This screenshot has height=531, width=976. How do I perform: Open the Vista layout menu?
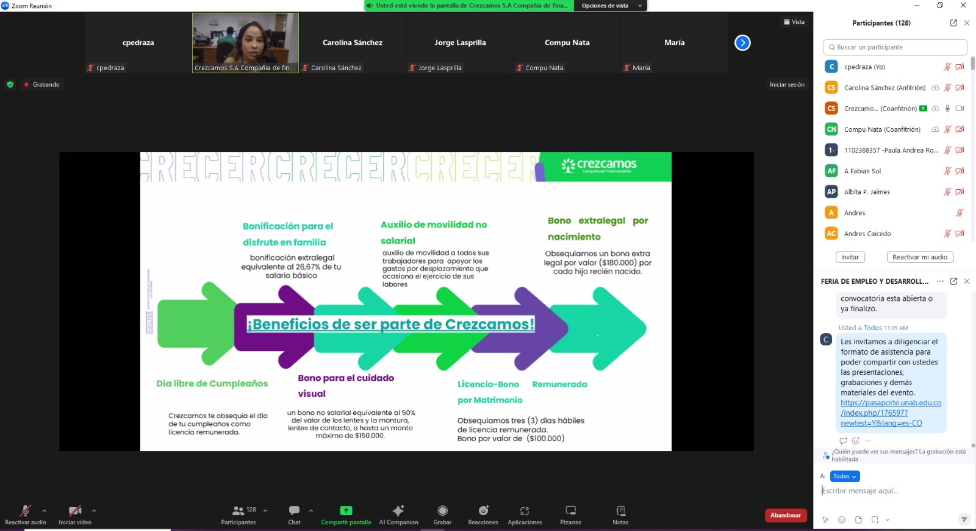tap(794, 22)
